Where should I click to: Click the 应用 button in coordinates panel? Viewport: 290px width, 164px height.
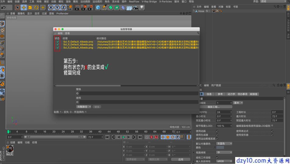(181, 159)
